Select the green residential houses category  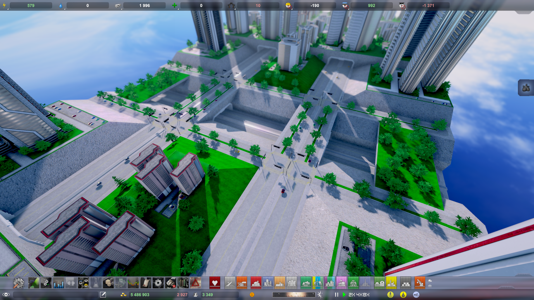(x=306, y=283)
